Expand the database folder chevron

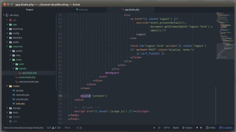pos(7,37)
